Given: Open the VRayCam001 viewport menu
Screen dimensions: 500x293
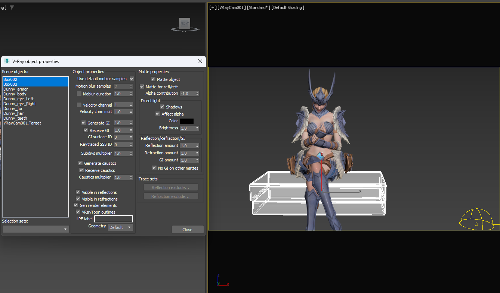Looking at the screenshot, I should (x=232, y=7).
